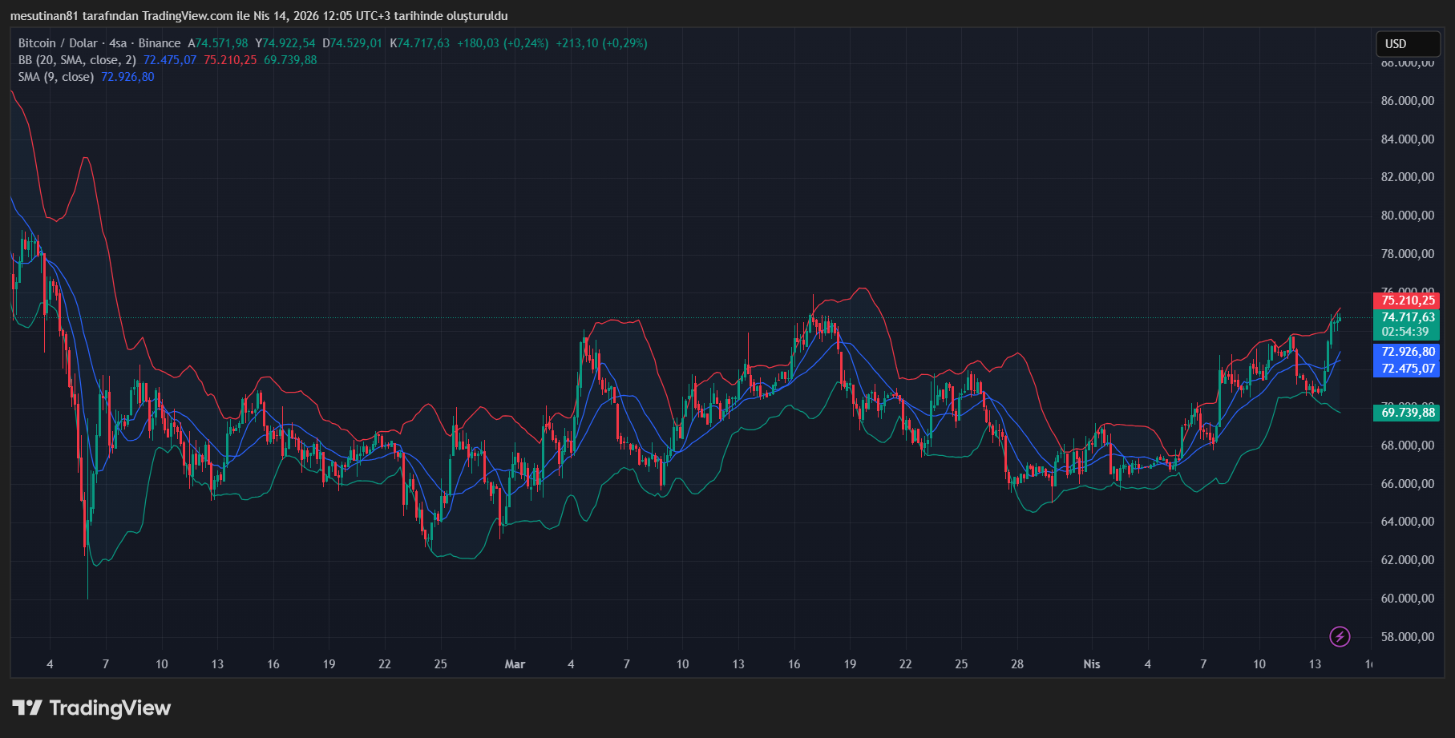Click the Nis label on the time axis
The image size is (1455, 738).
pos(1091,664)
